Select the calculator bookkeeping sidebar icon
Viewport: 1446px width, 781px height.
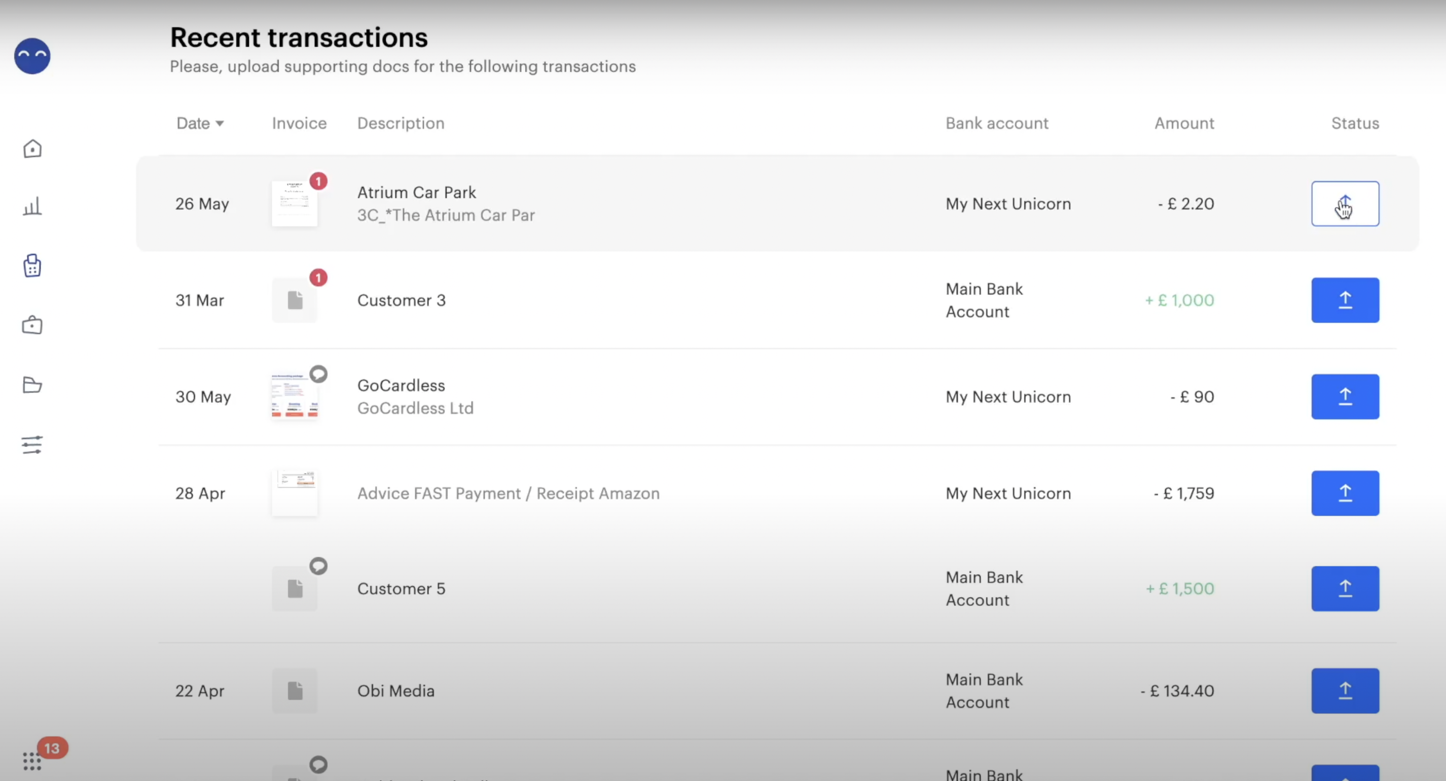point(32,266)
